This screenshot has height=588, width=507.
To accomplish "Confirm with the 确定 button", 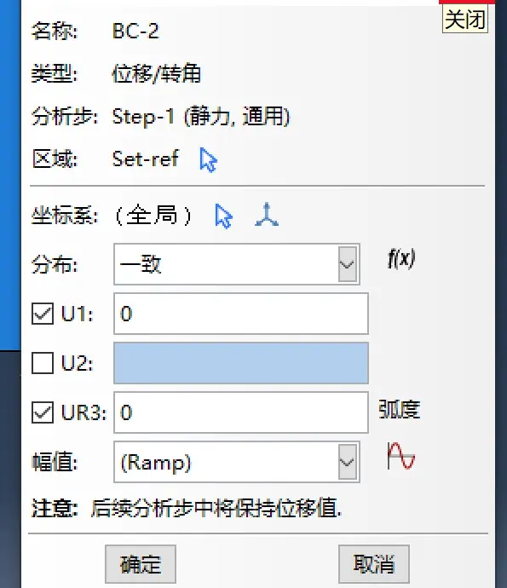I will click(141, 564).
